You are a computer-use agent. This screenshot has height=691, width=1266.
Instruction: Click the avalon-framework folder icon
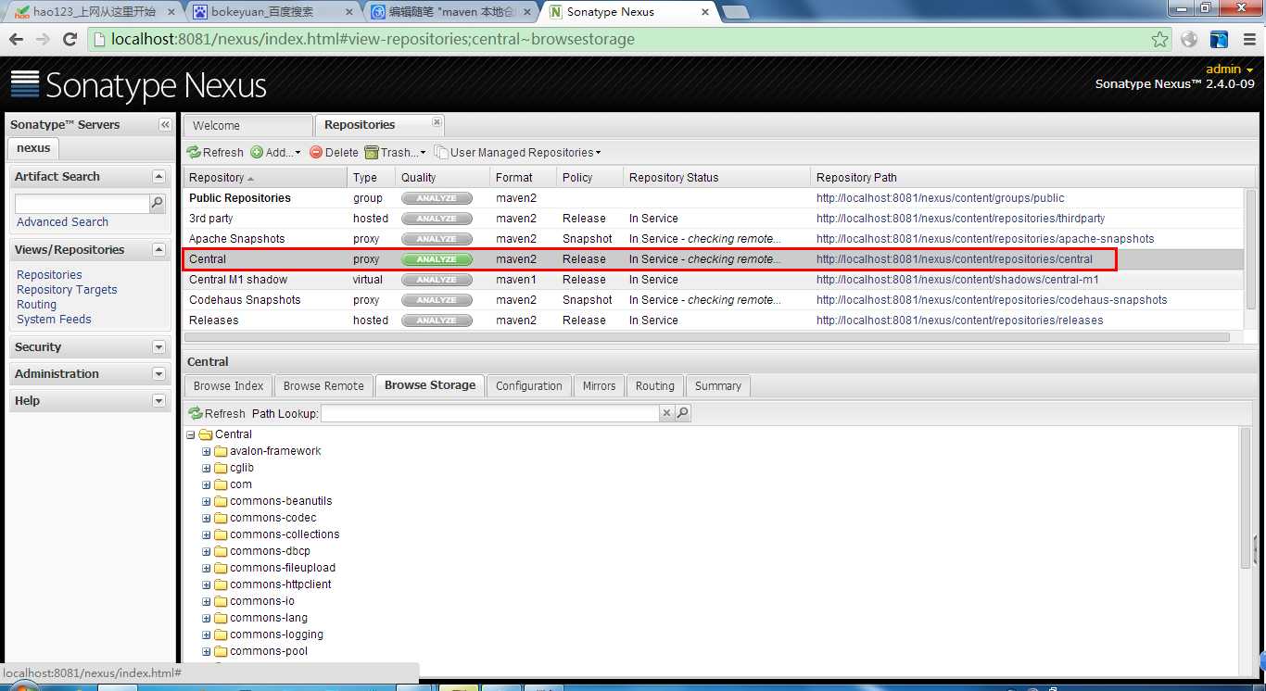[x=221, y=451]
